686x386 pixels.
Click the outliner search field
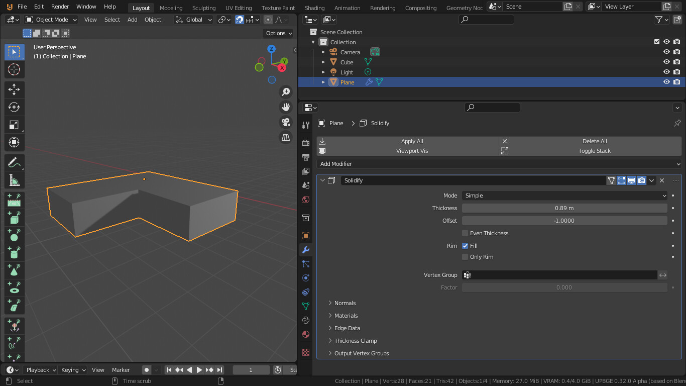(486, 19)
